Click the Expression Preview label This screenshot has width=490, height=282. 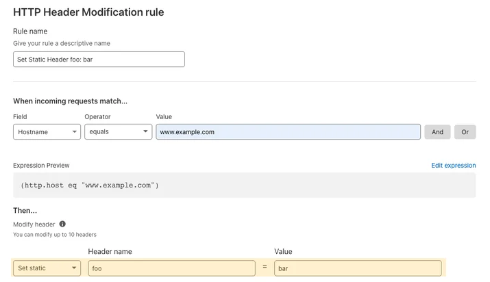tap(41, 166)
